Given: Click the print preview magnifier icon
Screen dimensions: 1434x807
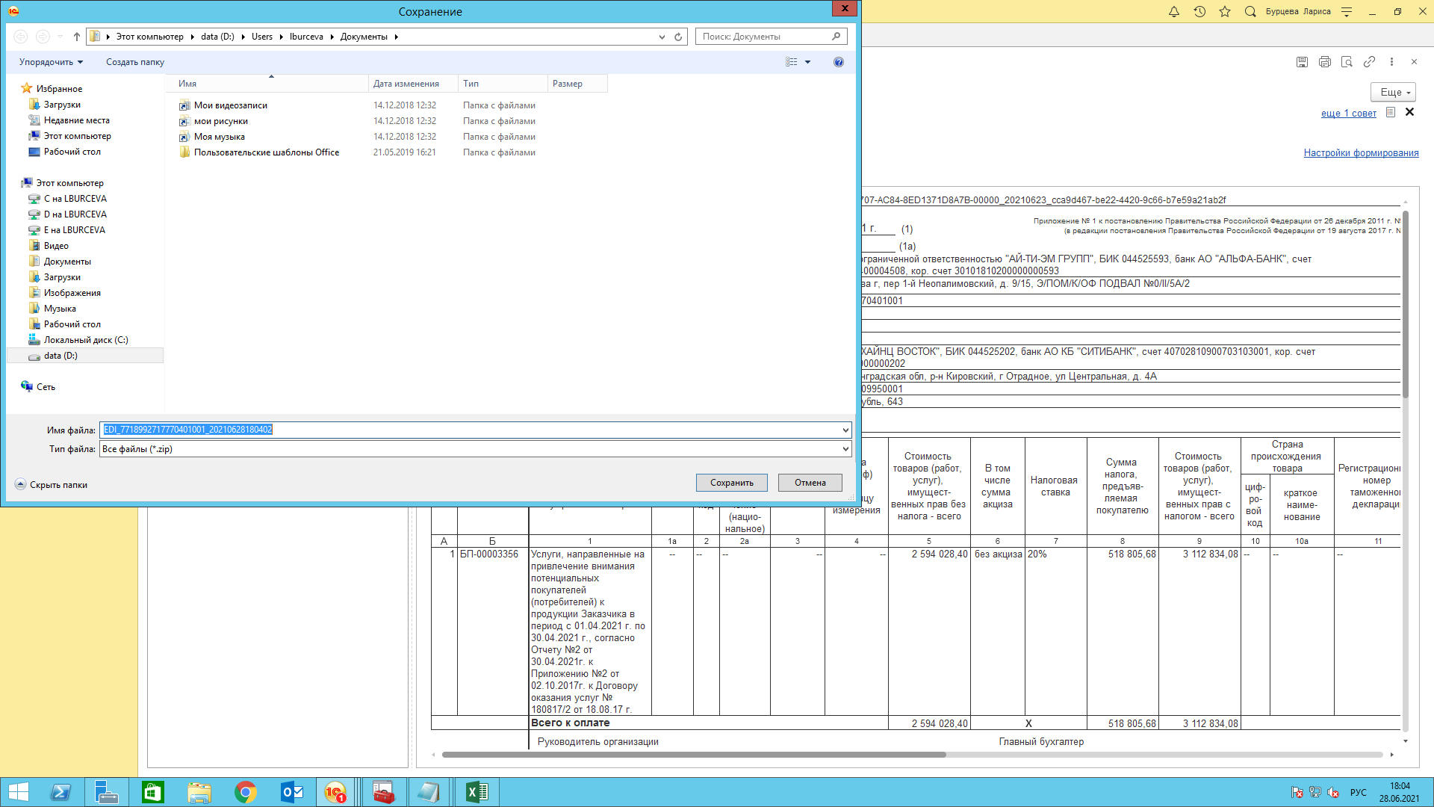Looking at the screenshot, I should click(x=1347, y=62).
